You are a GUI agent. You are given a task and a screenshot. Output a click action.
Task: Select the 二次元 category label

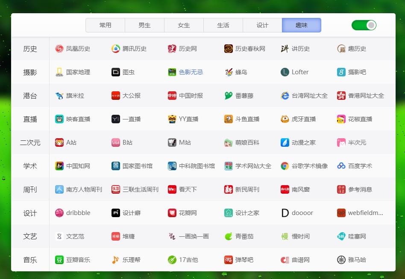tap(30, 142)
